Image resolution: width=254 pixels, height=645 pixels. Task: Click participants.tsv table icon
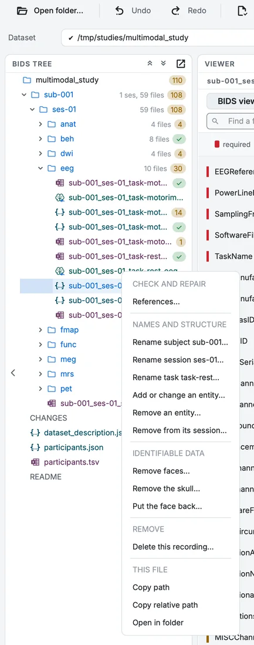(x=35, y=462)
